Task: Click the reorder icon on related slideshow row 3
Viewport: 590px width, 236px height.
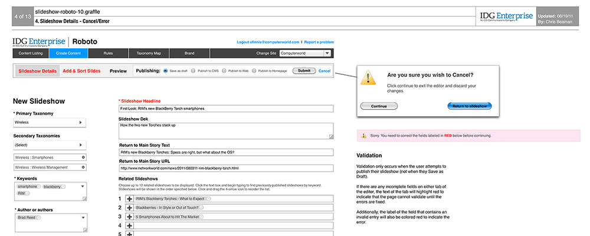Action: coord(129,217)
